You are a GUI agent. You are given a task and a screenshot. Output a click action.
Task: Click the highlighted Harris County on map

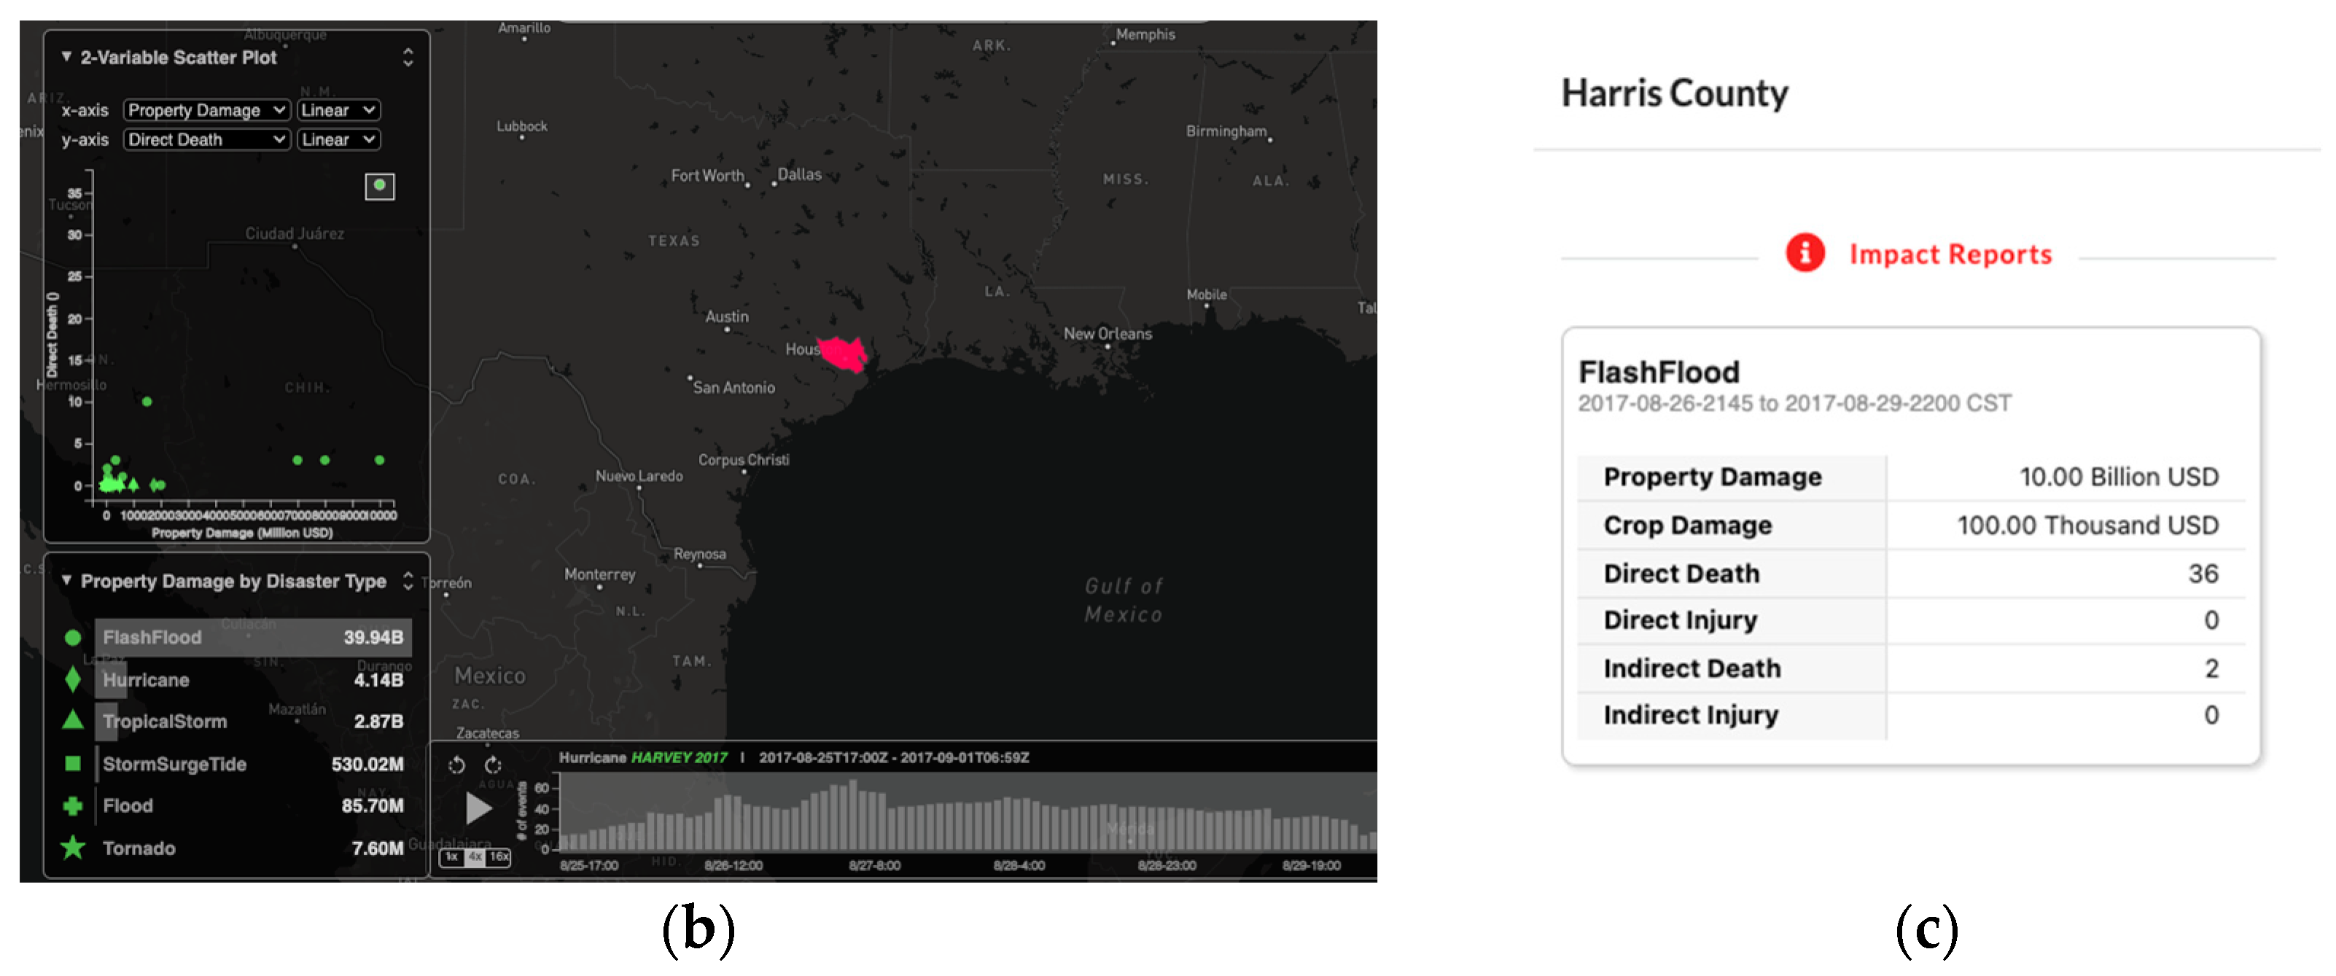tap(844, 354)
